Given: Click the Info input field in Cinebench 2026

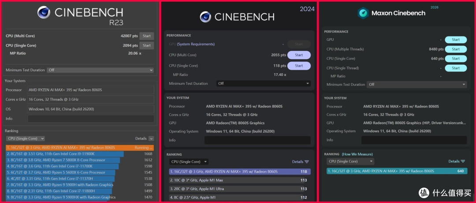Looking at the screenshot, I should (414, 140).
